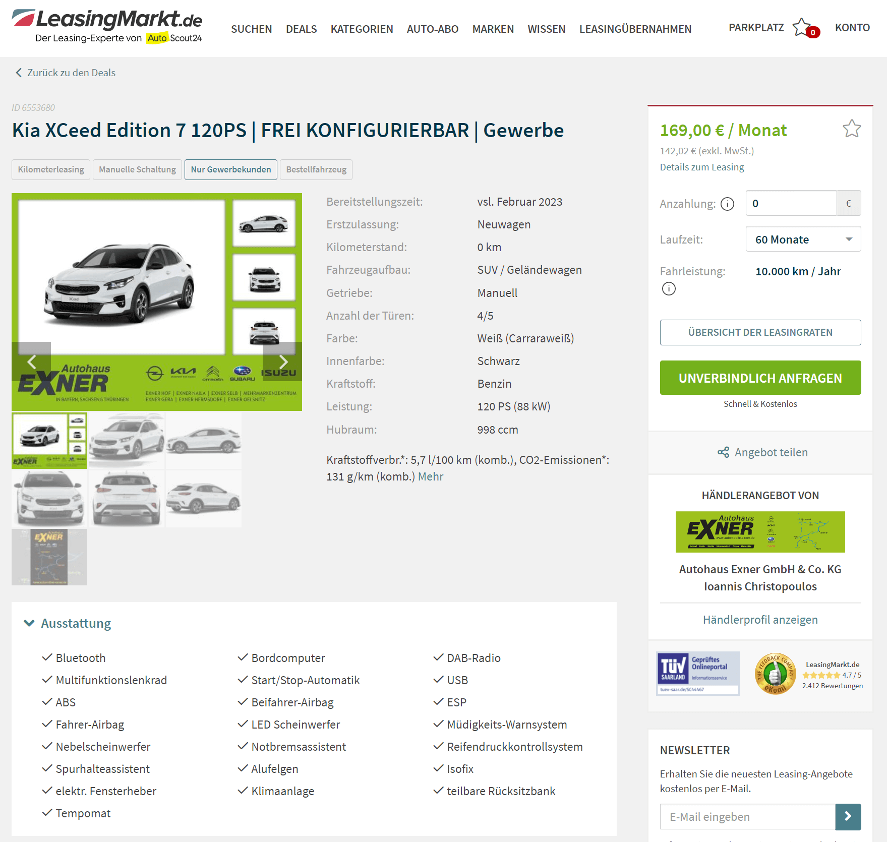887x842 pixels.
Task: Select the last-row side view thumbnail
Action: [x=204, y=499]
